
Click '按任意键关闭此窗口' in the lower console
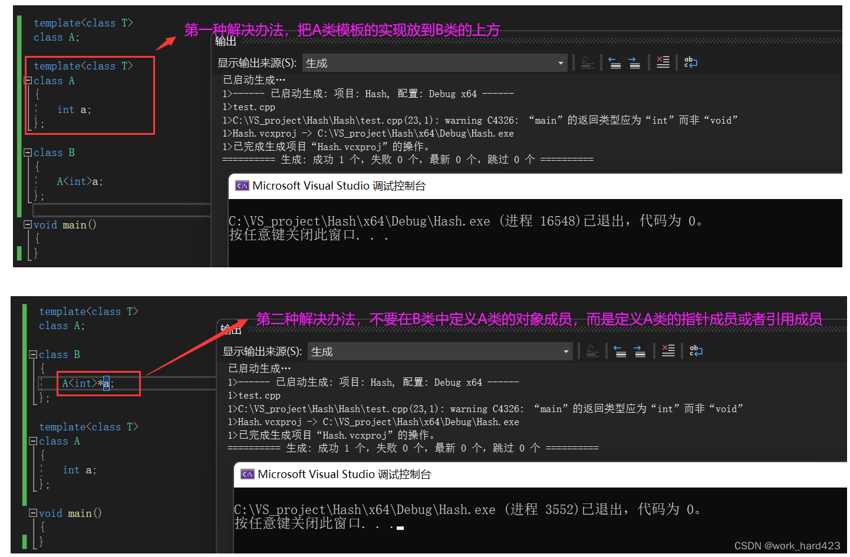(x=314, y=523)
